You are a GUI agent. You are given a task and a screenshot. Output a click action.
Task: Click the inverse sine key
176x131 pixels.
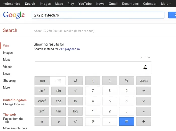[x=42, y=91]
